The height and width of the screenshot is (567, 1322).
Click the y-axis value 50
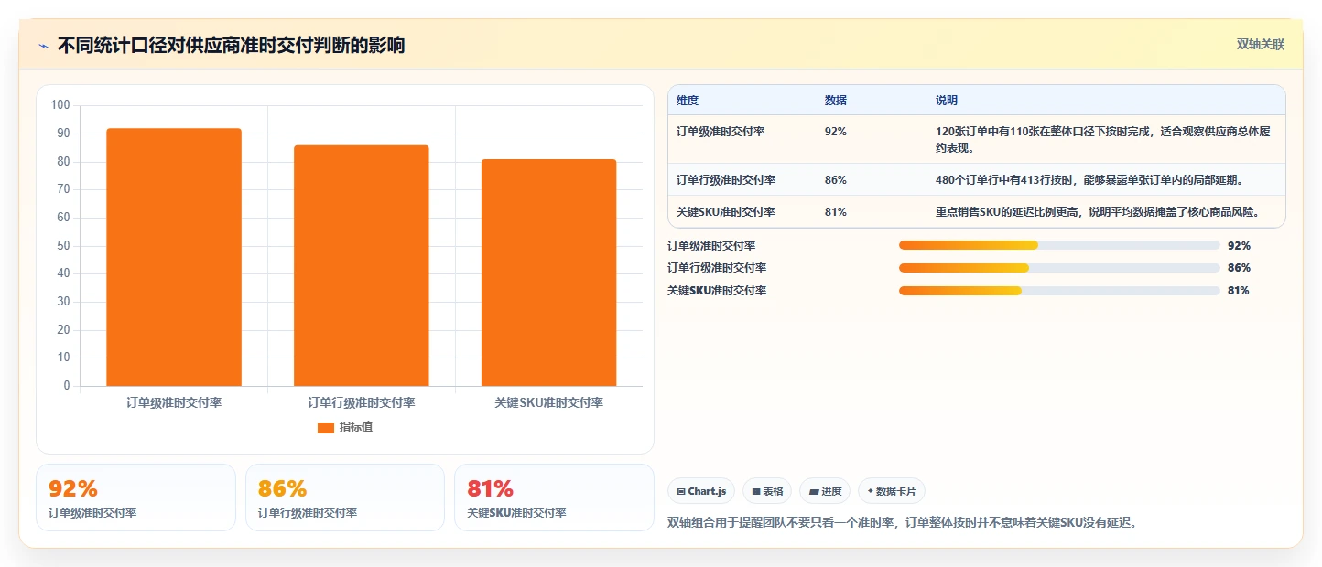(63, 245)
